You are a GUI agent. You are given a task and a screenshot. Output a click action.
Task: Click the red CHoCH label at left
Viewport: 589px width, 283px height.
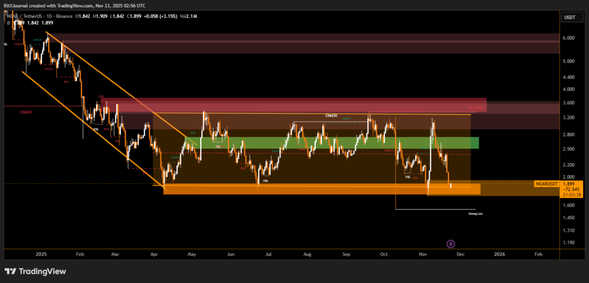(25, 112)
